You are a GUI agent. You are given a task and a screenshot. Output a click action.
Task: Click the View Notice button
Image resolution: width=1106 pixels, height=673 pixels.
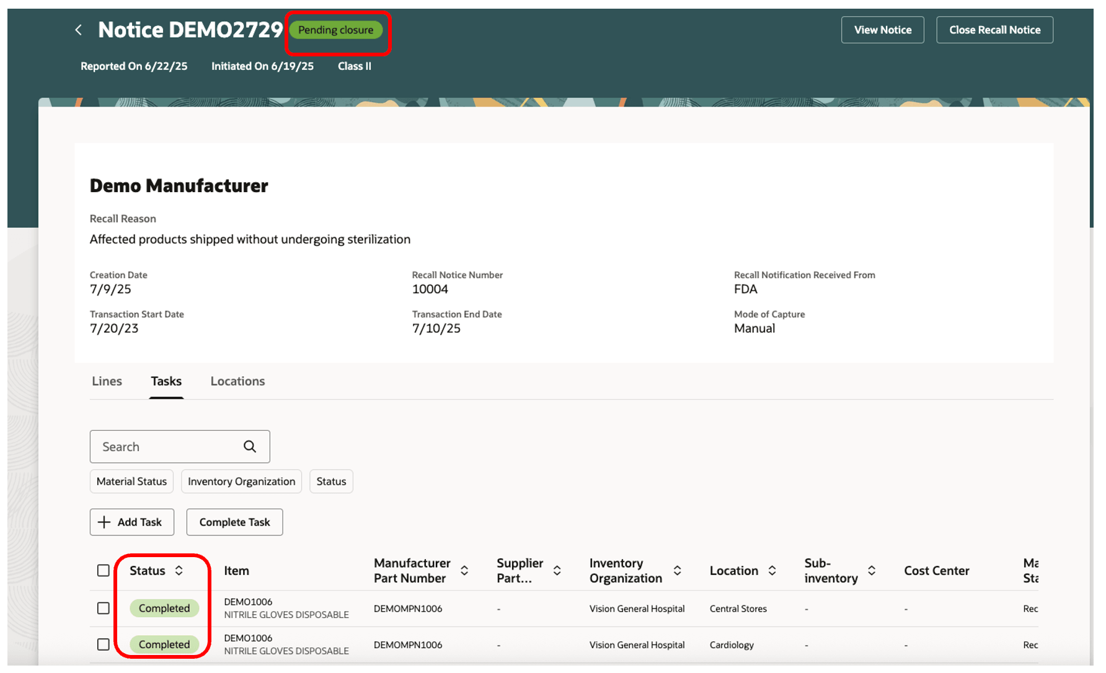click(x=883, y=30)
